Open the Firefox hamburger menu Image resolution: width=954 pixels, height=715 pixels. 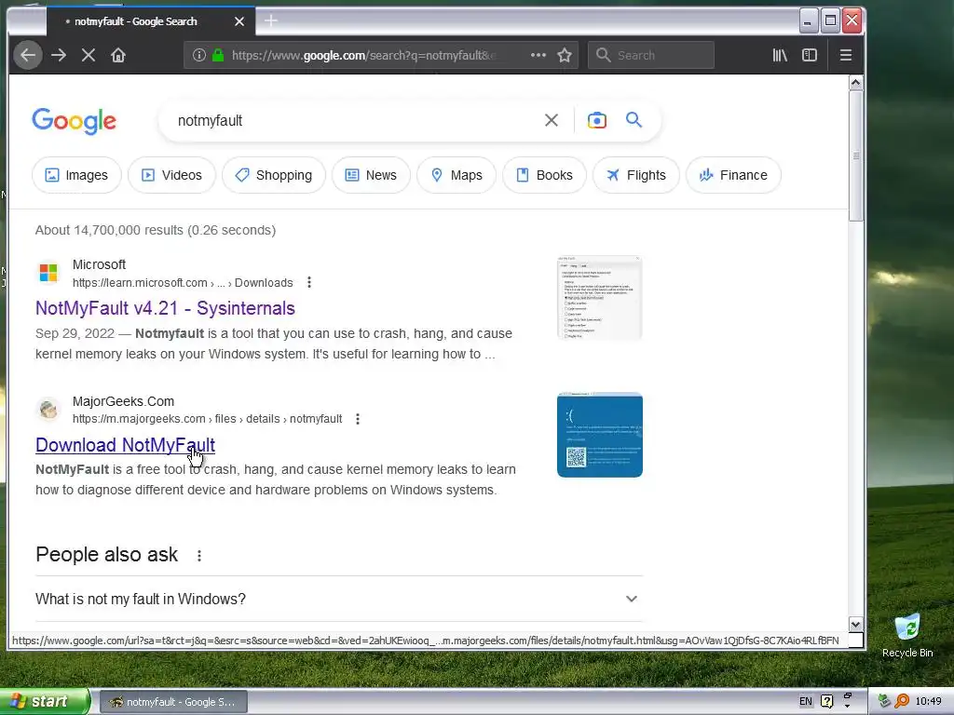(845, 55)
